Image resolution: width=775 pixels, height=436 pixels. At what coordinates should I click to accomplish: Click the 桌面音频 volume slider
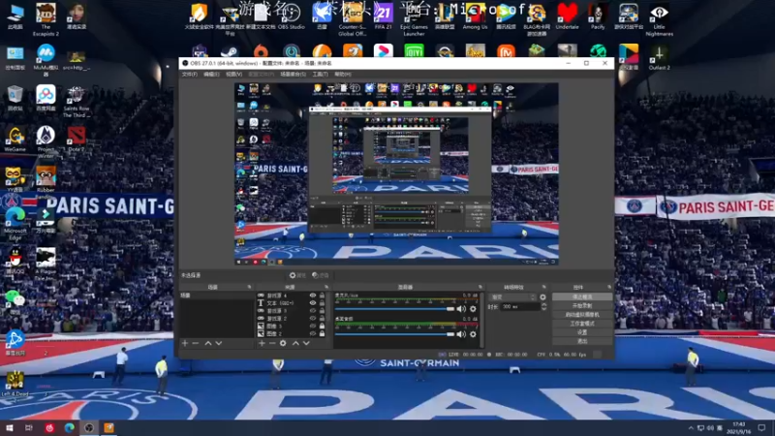click(394, 334)
